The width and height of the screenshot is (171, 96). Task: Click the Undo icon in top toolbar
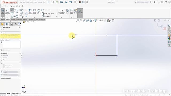[71, 2]
